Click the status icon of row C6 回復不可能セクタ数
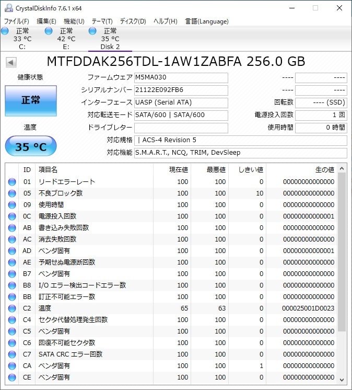 tap(12, 343)
